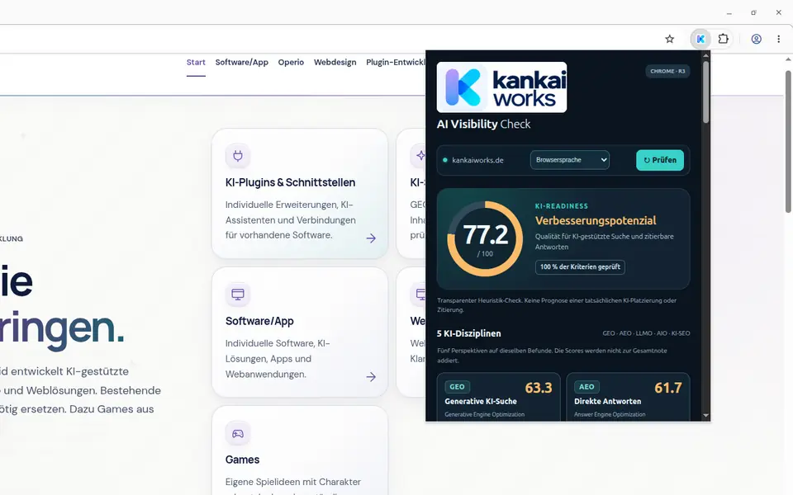Screen dimensions: 793x495
Task: Open the Extensions puzzle piece menu
Action: pyautogui.click(x=724, y=39)
